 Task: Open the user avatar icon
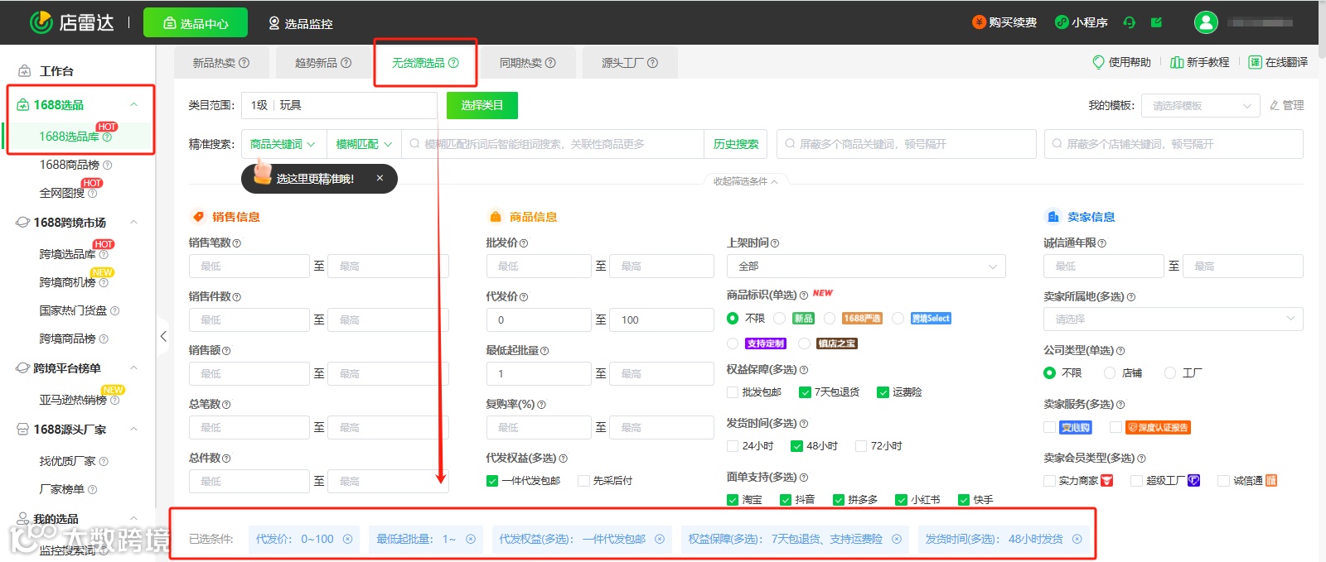(x=1206, y=22)
